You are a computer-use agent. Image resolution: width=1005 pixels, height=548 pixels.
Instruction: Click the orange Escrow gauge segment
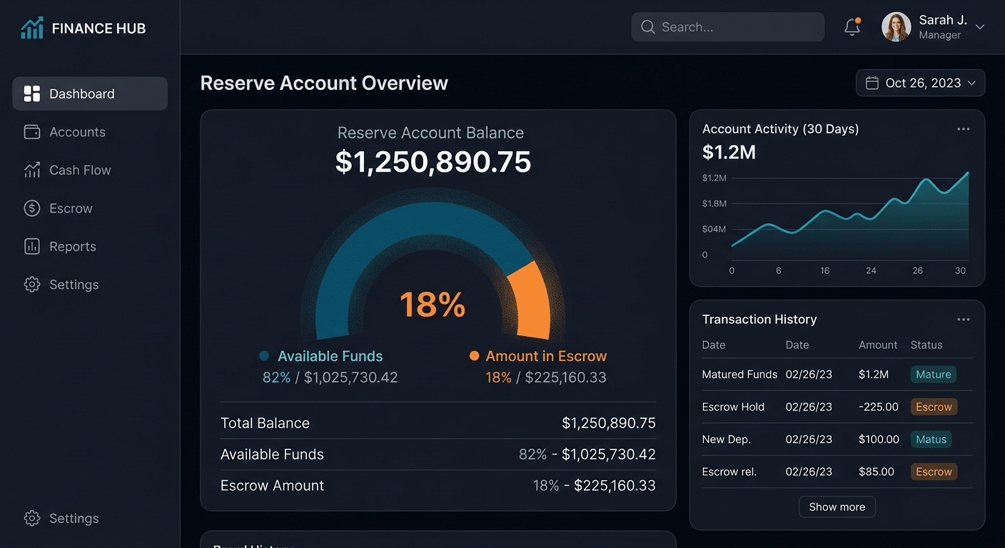coord(532,300)
